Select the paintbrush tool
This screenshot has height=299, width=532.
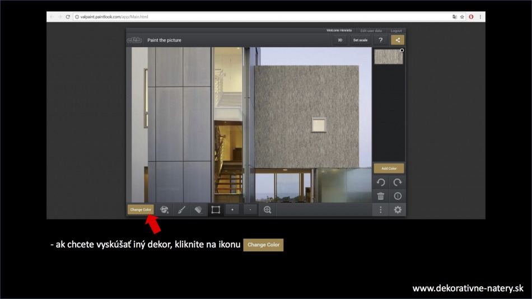coord(181,209)
